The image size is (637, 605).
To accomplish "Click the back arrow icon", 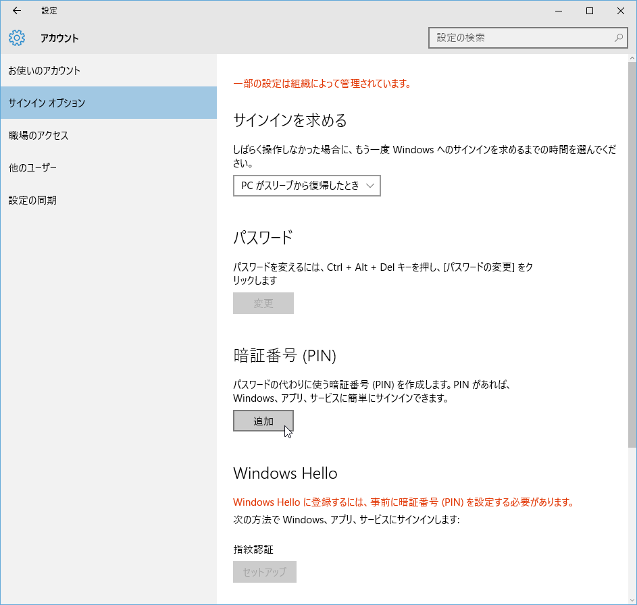I will 17,11.
